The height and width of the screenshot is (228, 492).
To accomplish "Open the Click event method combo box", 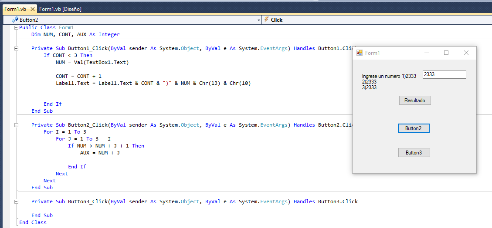I will pyautogui.click(x=375, y=20).
